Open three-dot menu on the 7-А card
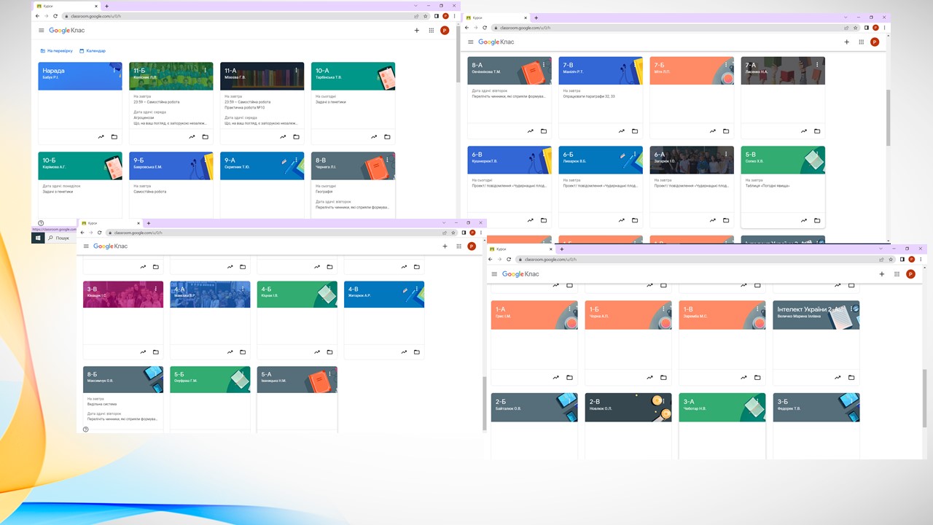 [x=817, y=65]
